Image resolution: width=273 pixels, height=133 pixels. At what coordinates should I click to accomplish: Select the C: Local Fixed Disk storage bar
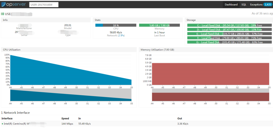[x=229, y=25]
